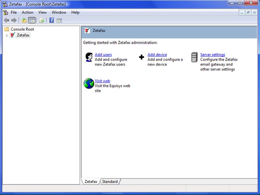The height and width of the screenshot is (195, 260).
Task: Toggle the Show/Hide Action Pane icon
Action: (x=59, y=20)
